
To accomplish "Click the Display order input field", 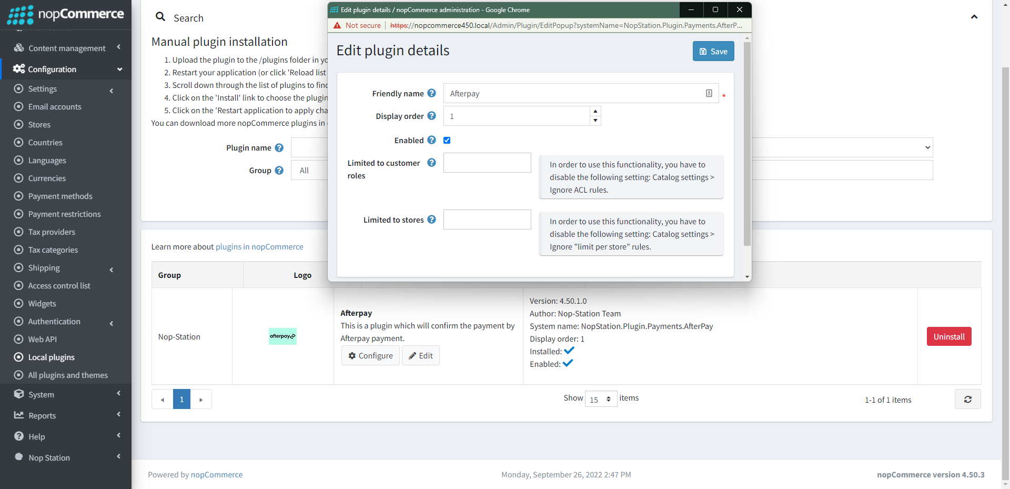I will [517, 116].
